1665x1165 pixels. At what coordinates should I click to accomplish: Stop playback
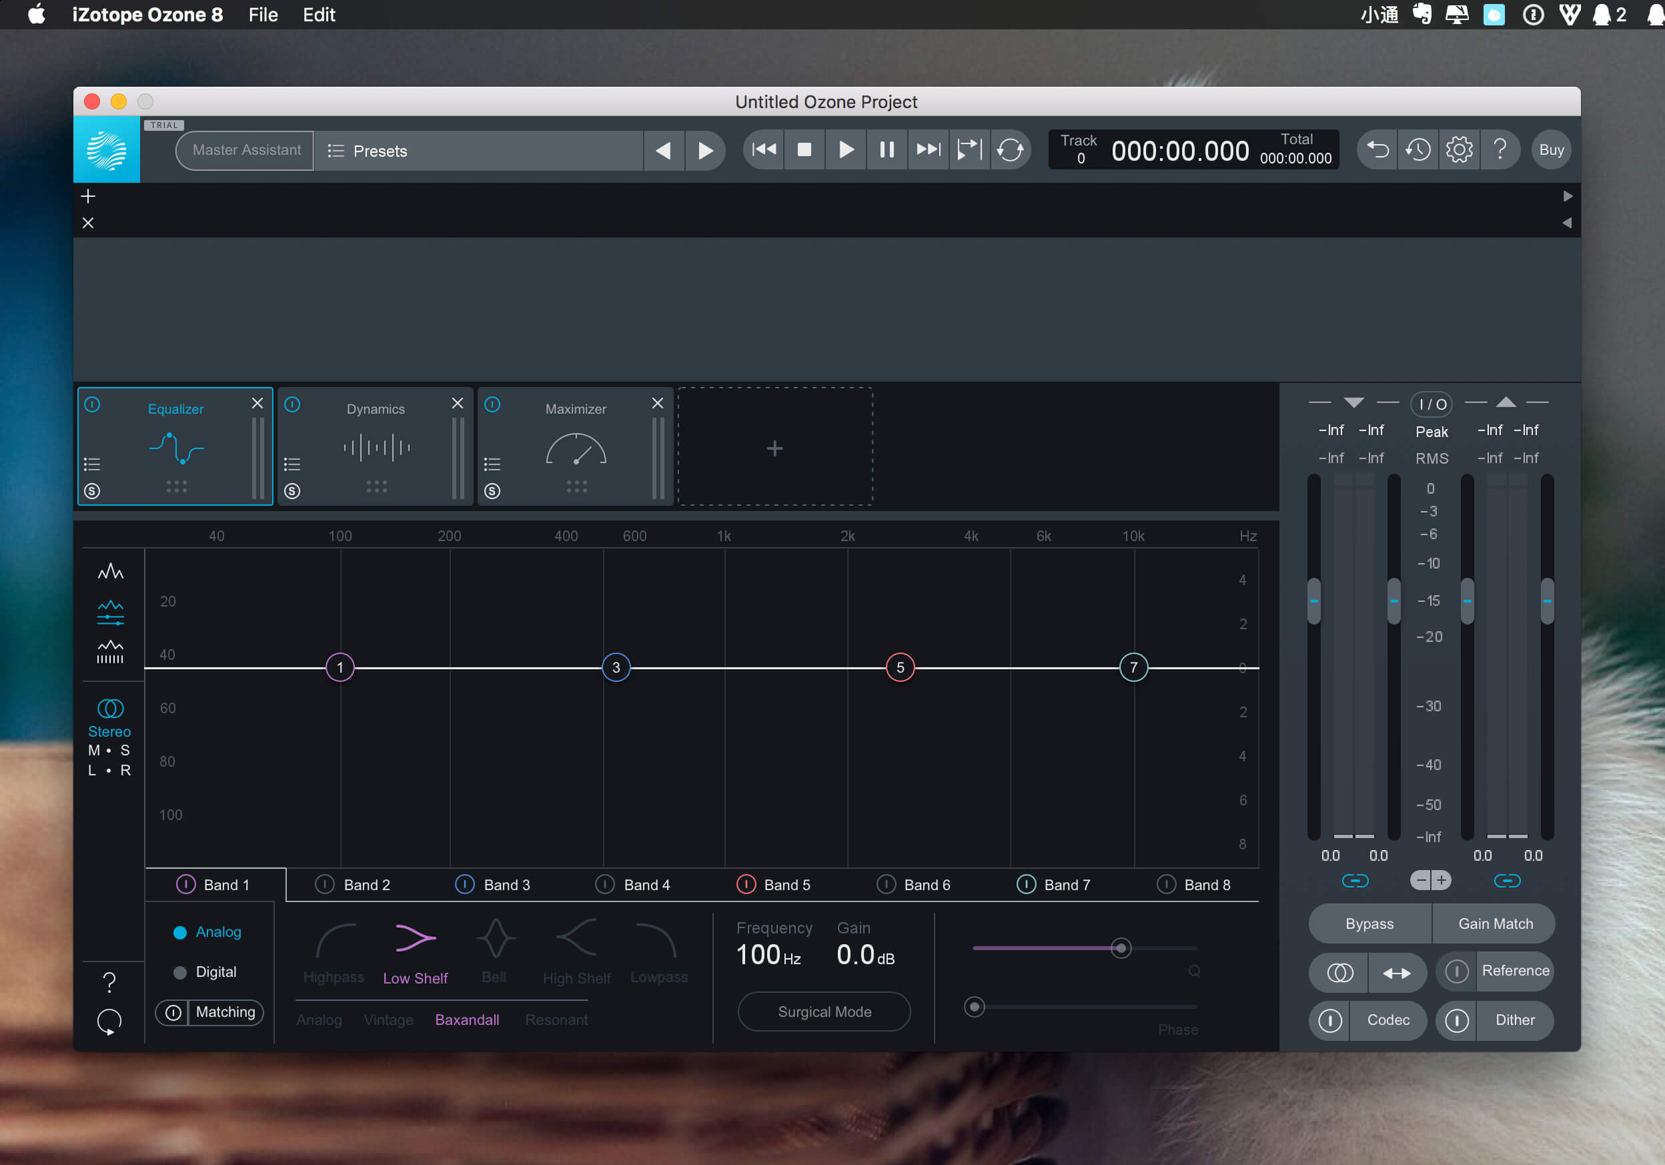point(804,149)
